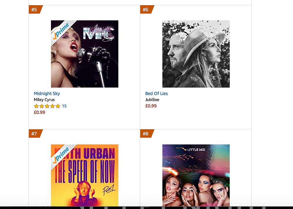
Task: Click the Bed Of Lies album cover
Action: point(196,54)
